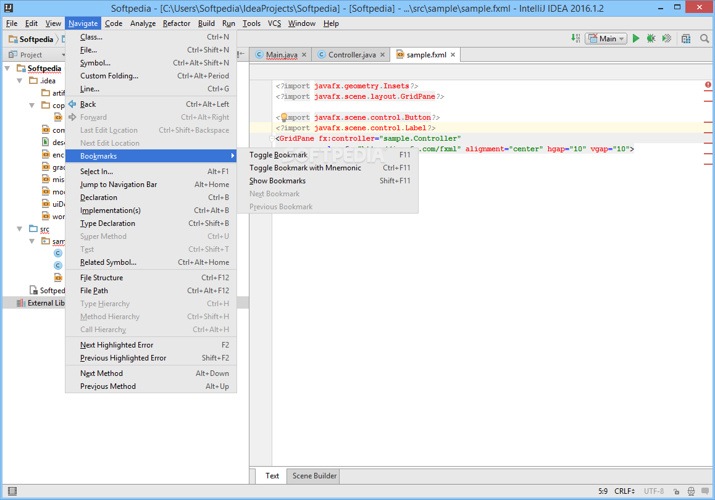Run the Main configuration with green play icon
Screen dimensions: 715x500
635,39
